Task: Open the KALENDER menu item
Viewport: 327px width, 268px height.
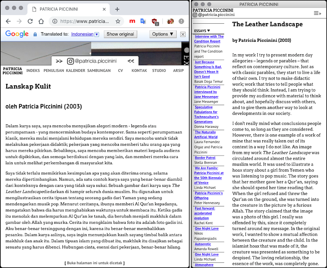Action: (75, 71)
